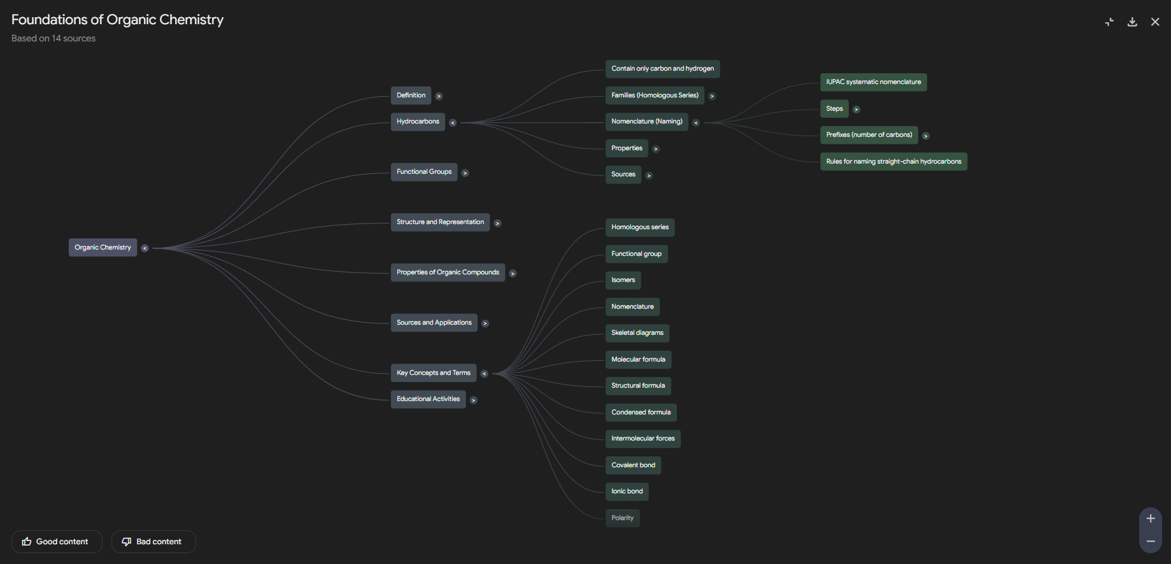1171x564 pixels.
Task: Zoom out with the minus button
Action: tap(1151, 541)
